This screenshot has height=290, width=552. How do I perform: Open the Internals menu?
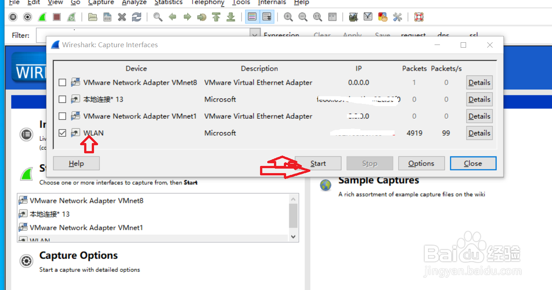click(x=272, y=2)
